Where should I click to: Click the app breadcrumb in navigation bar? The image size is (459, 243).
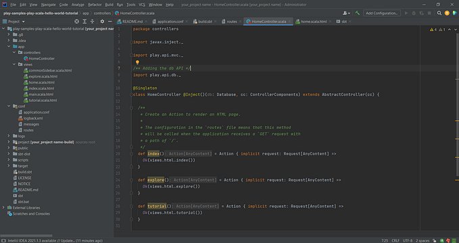click(85, 13)
